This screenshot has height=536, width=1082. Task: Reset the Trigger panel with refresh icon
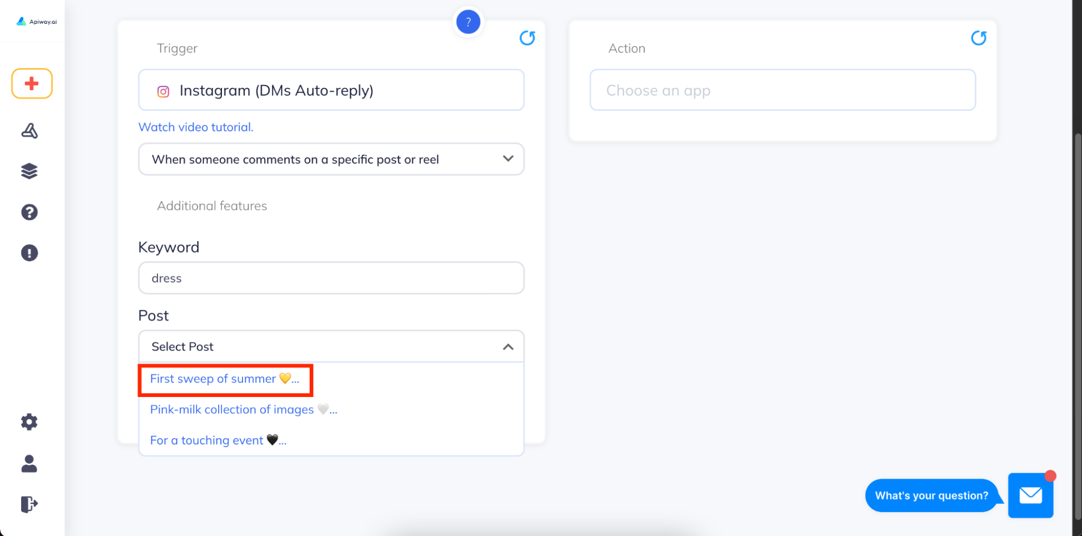pyautogui.click(x=527, y=38)
